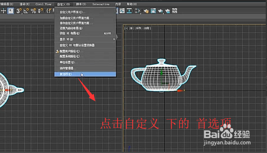Open 插件管理器... entry
Viewport: 267px width, 153px height.
point(85,68)
